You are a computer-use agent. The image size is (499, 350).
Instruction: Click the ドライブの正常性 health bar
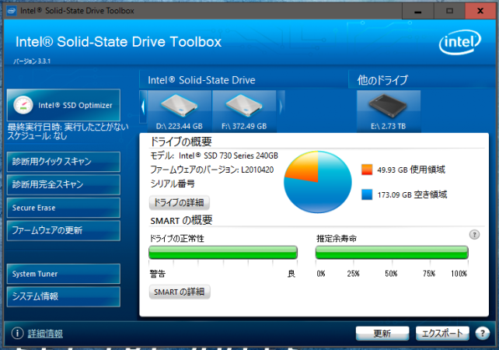coord(223,253)
